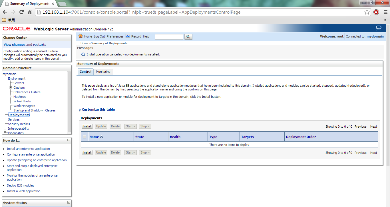390x207 pixels.
Task: Click the Record icon in toolbar
Action: (x=128, y=36)
